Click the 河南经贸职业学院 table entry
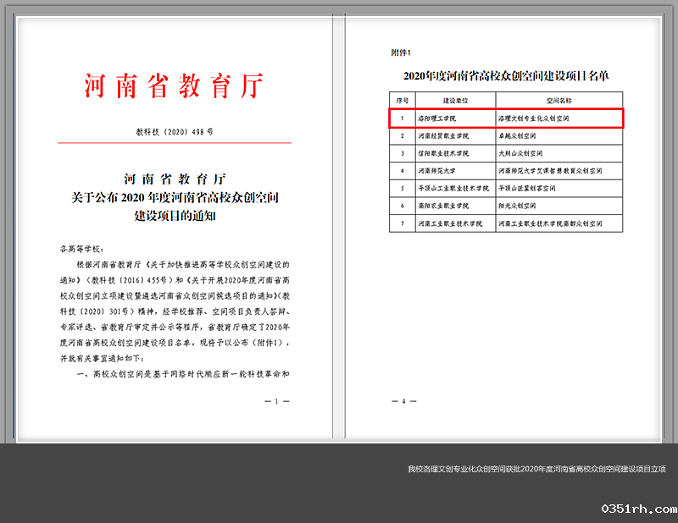 click(x=442, y=135)
